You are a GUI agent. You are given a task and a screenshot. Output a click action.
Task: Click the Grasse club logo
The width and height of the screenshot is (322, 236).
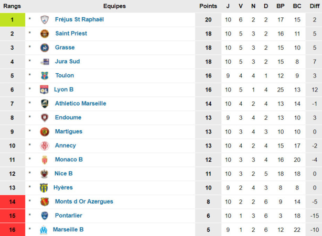click(45, 48)
